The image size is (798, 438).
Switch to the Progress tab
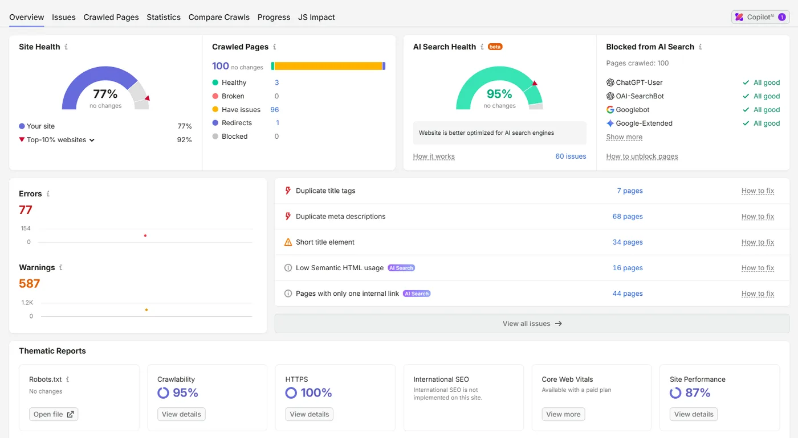[x=274, y=17]
